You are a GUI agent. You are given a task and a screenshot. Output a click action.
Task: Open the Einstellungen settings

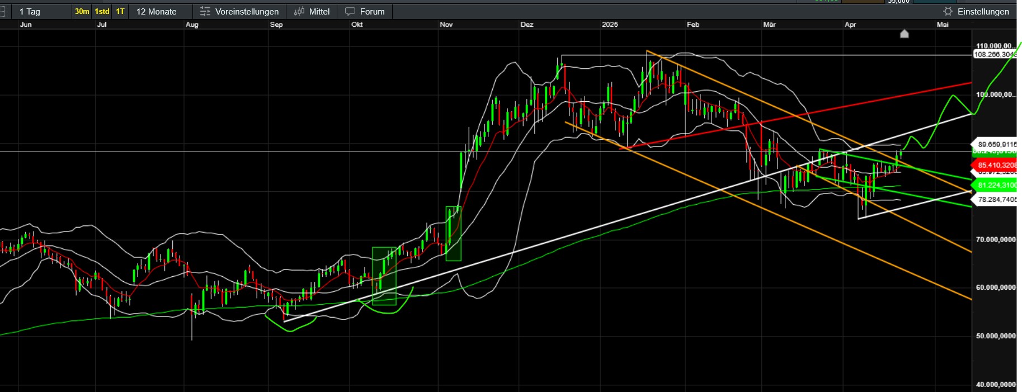click(977, 11)
